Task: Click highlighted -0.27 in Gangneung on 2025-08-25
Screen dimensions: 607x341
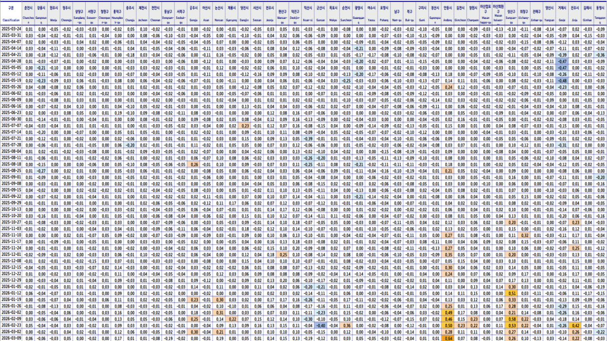Action: click(41, 170)
